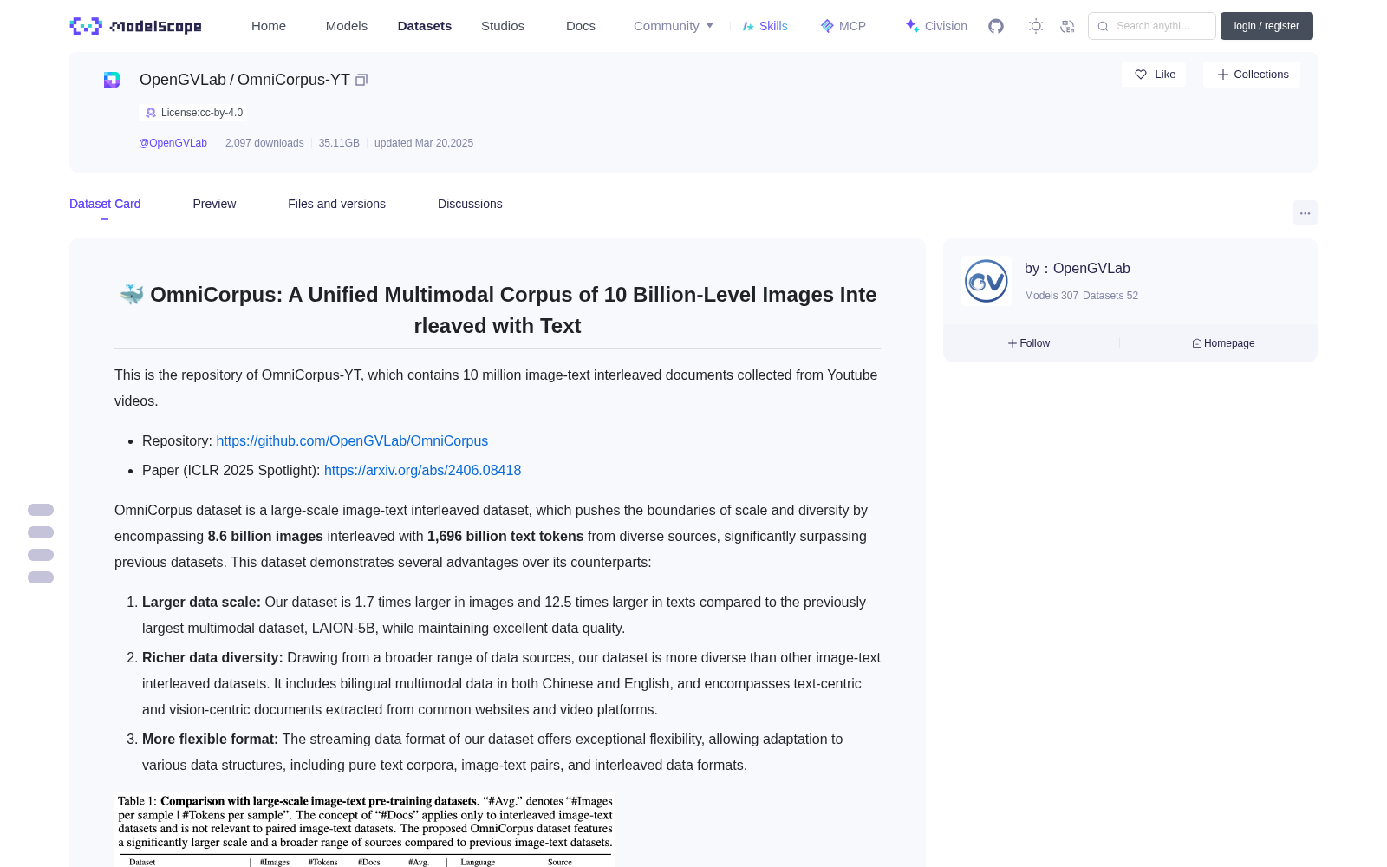Viewport: 1387px width, 867px height.
Task: Open the Discussions tab
Action: tap(470, 204)
